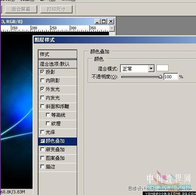The image size is (196, 195).
Task: Click the 不透明度 slider handle
Action: pos(160,77)
